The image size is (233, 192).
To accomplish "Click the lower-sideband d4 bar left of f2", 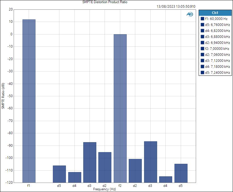I will pyautogui.click(x=75, y=177).
